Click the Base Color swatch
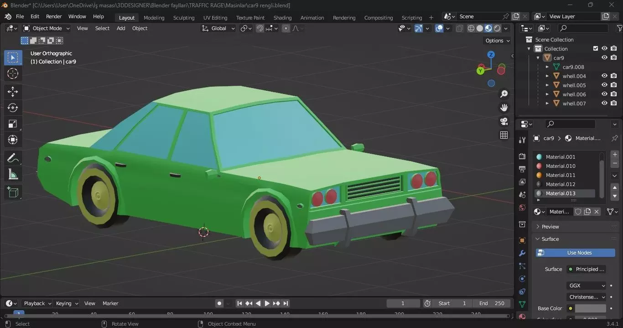Viewport: 623px width, 328px height. click(x=590, y=308)
